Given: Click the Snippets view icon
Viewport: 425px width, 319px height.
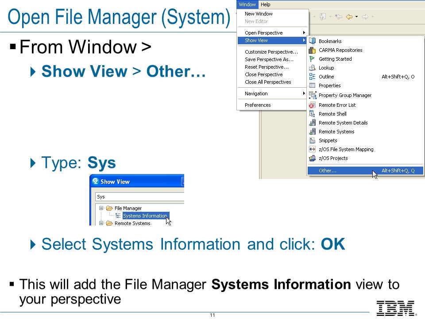Looking at the screenshot, I should click(x=312, y=140).
